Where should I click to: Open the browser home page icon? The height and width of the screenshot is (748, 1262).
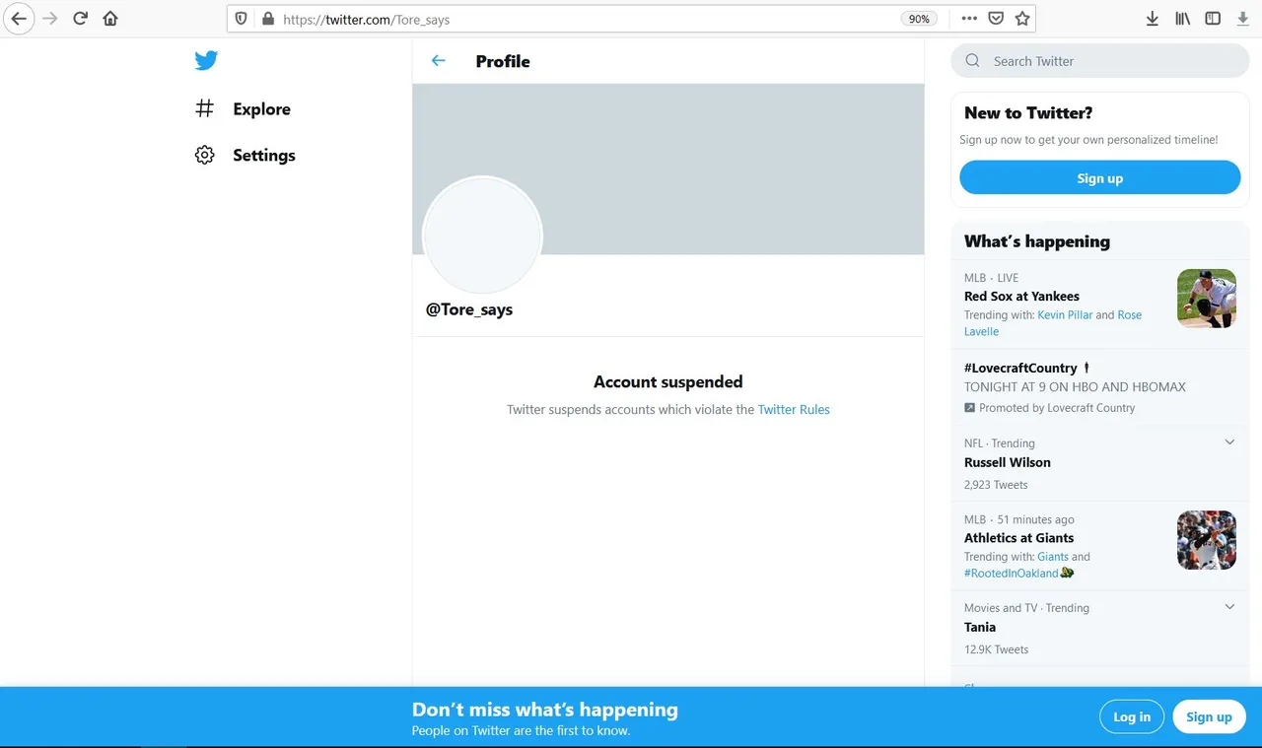pos(110,18)
